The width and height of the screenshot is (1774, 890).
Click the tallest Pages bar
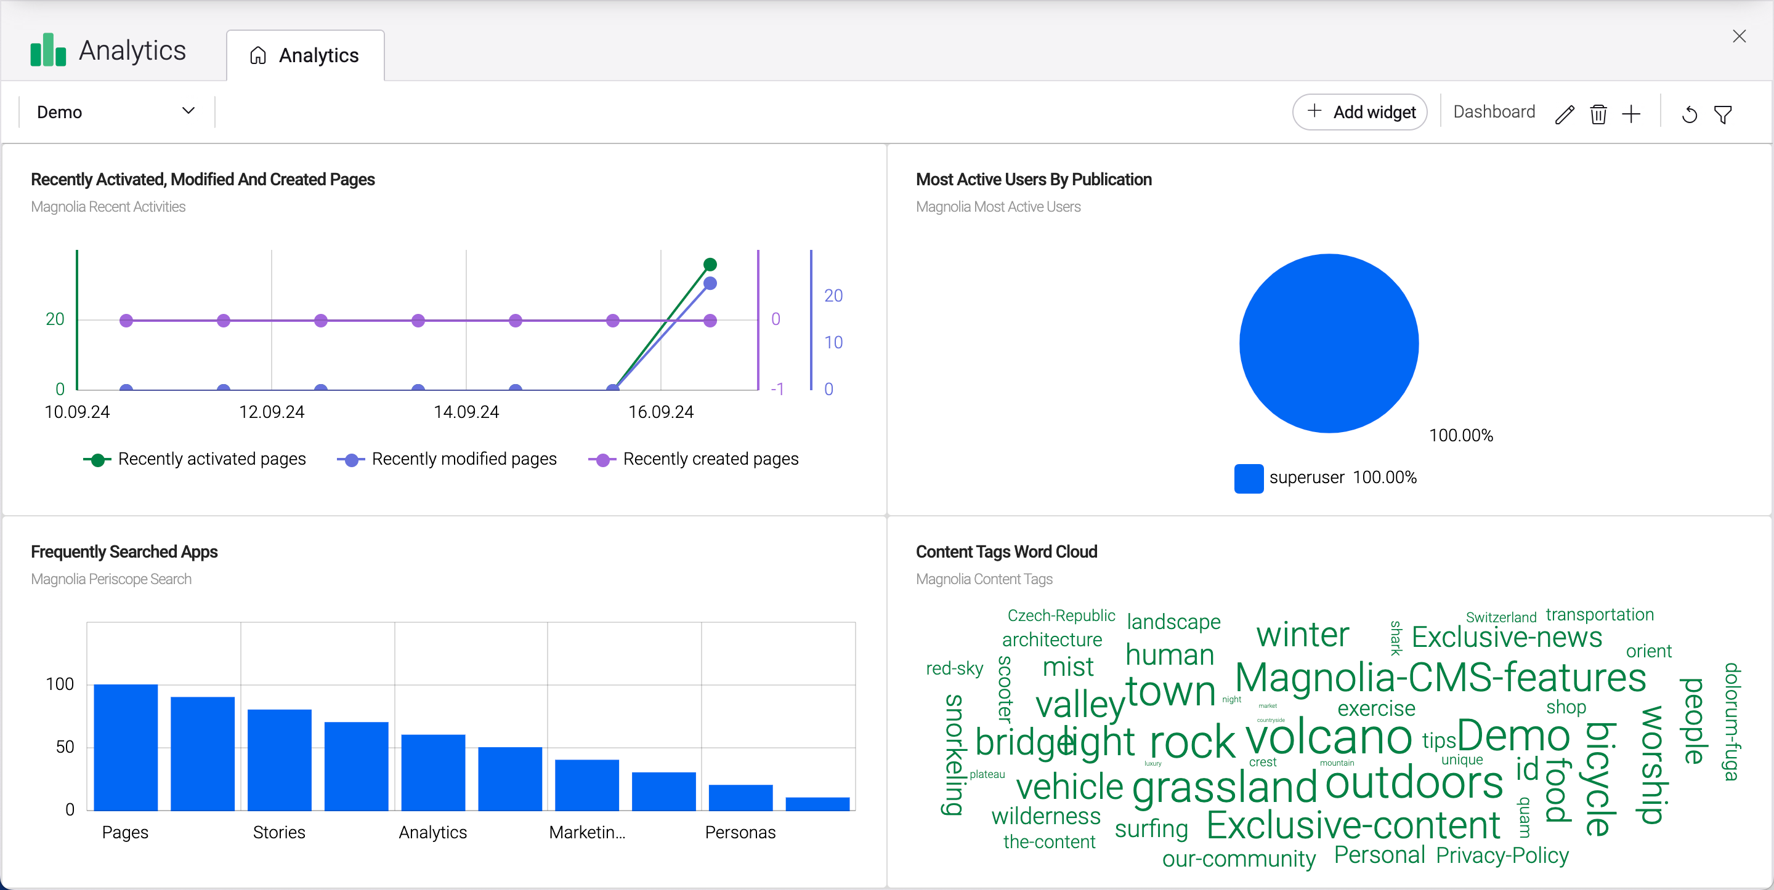125,747
